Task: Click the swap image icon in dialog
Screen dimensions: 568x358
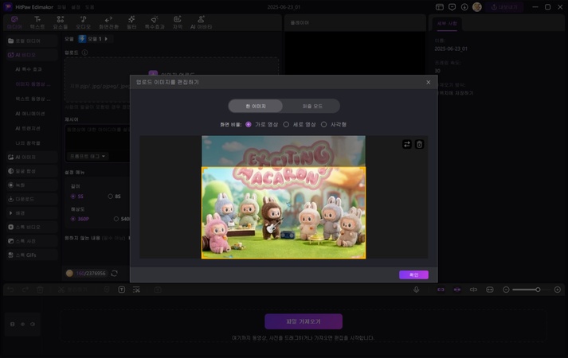Action: [407, 144]
